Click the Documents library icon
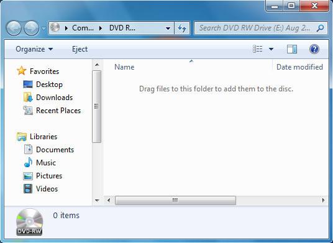 coord(28,149)
